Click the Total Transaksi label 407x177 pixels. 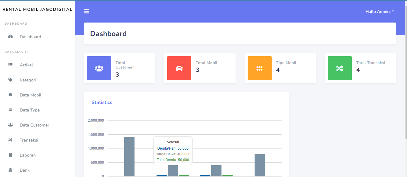370,63
